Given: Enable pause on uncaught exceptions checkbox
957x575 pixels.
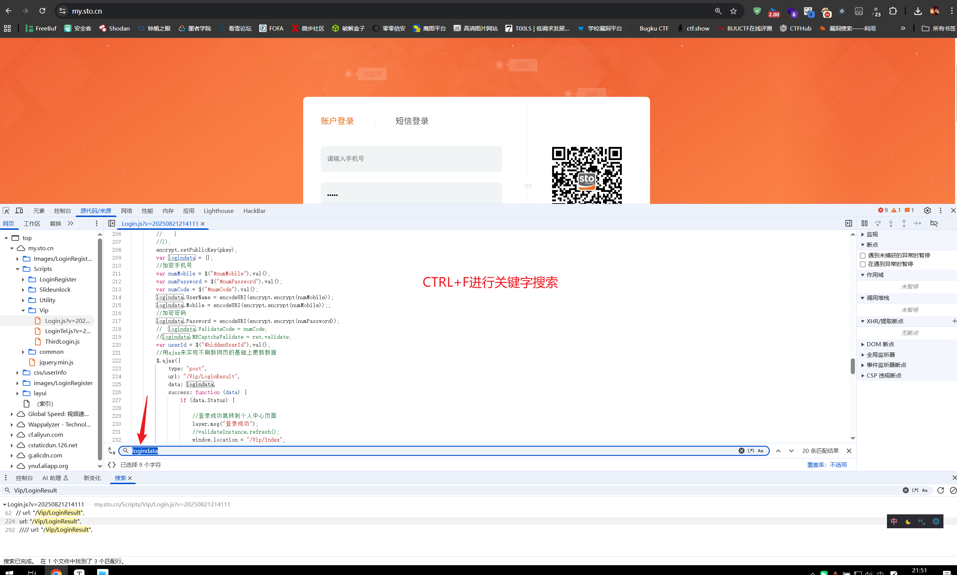Looking at the screenshot, I should [862, 255].
